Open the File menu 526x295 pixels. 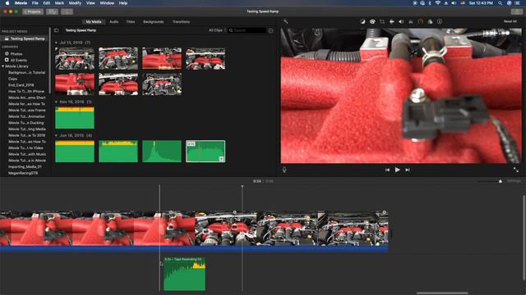(x=35, y=3)
